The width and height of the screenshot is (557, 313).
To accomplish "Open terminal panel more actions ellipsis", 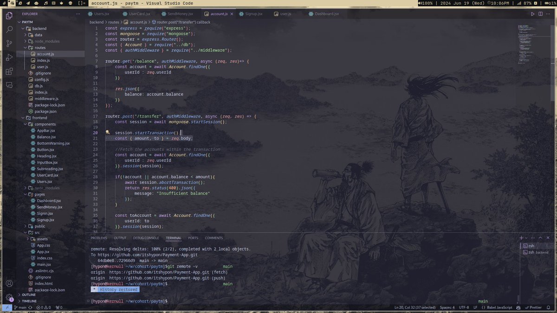I will [533, 238].
